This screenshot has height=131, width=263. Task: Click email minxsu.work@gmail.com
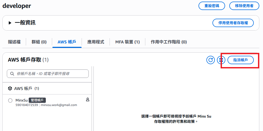click(x=59, y=105)
